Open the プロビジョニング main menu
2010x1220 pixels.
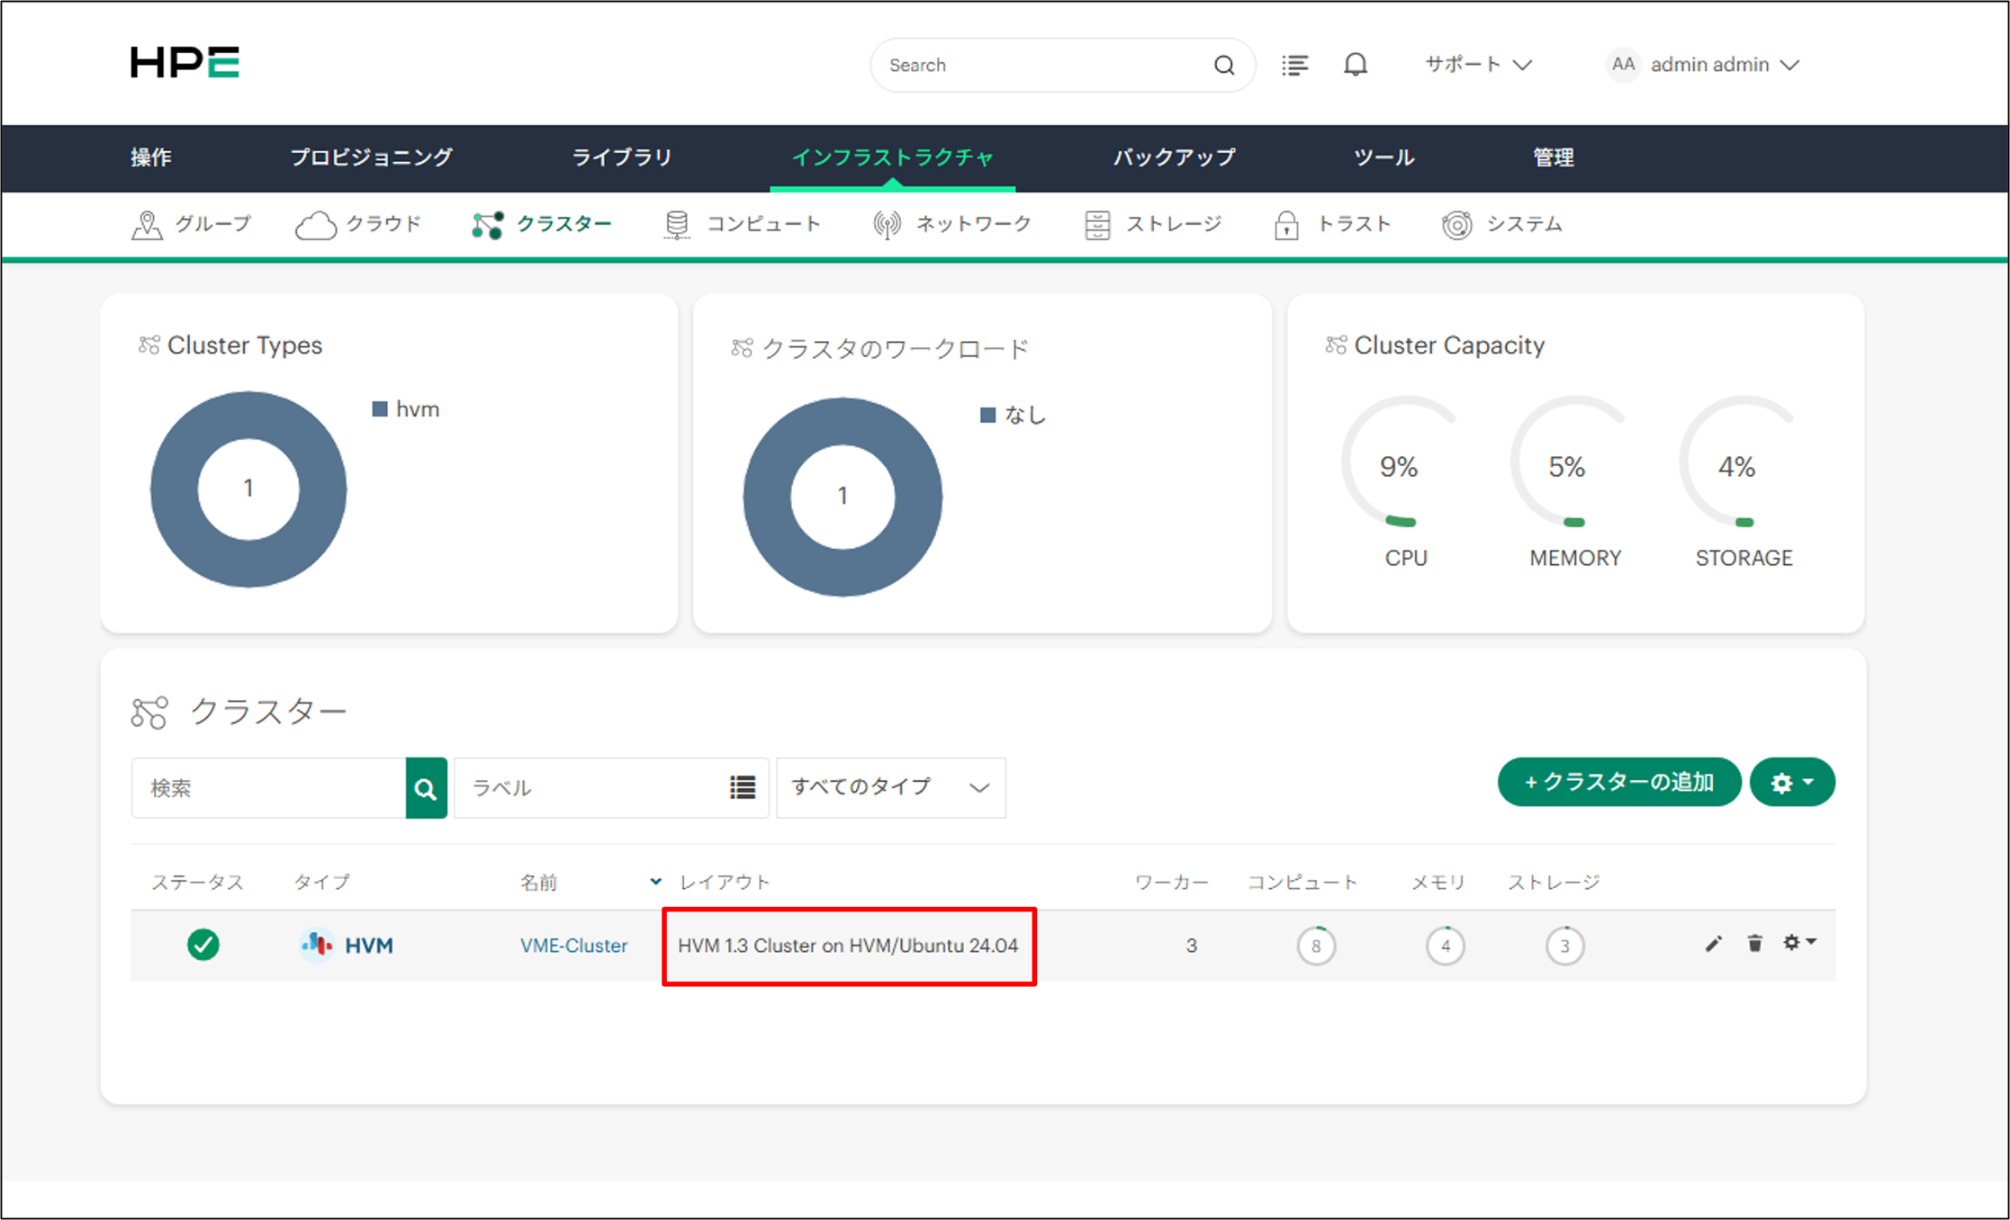371,157
